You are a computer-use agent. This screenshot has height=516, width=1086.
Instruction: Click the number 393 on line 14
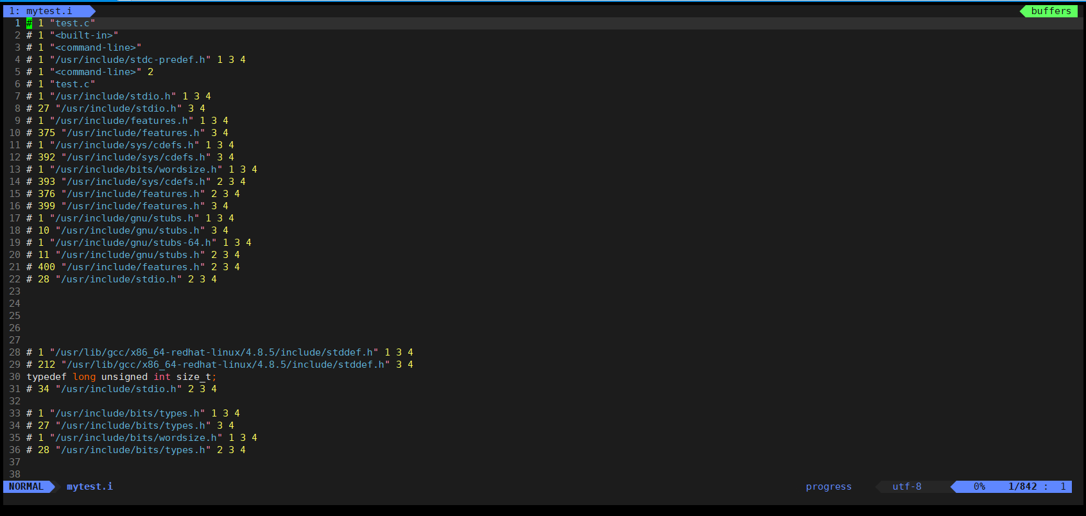click(46, 182)
